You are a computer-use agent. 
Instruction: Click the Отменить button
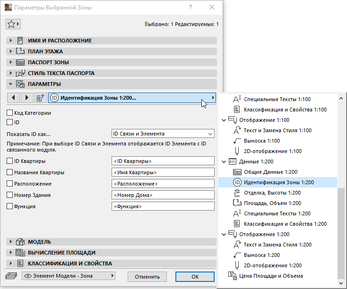click(147, 277)
